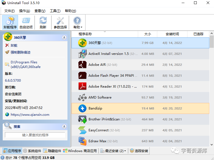Open the D:\Program Files (x86)\QAX\360safe path
Viewport: 214px width, 160px height.
[x=25, y=64]
